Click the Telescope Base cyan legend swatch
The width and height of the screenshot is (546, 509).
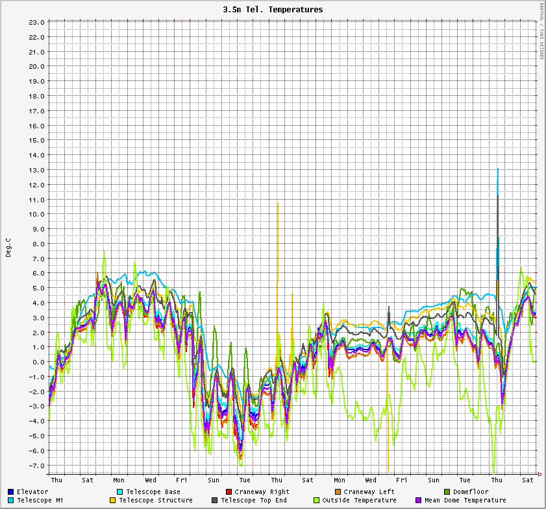tap(120, 492)
